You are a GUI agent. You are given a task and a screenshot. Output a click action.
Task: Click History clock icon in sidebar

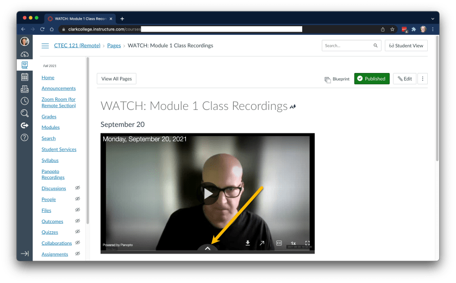(x=24, y=101)
